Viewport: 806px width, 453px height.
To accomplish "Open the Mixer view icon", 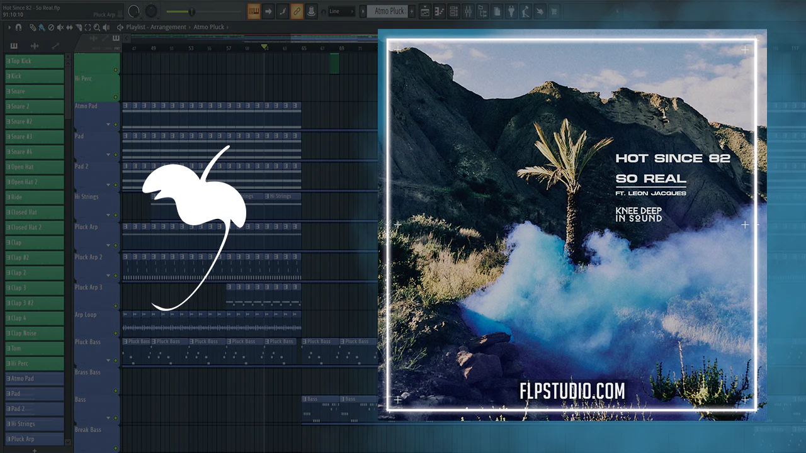I will (468, 11).
